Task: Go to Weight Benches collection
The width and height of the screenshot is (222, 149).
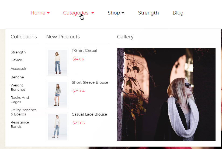Action: pos(18,87)
